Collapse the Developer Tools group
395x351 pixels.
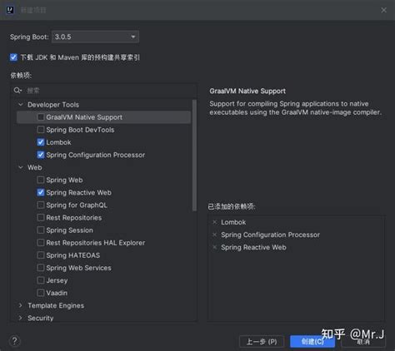point(21,105)
